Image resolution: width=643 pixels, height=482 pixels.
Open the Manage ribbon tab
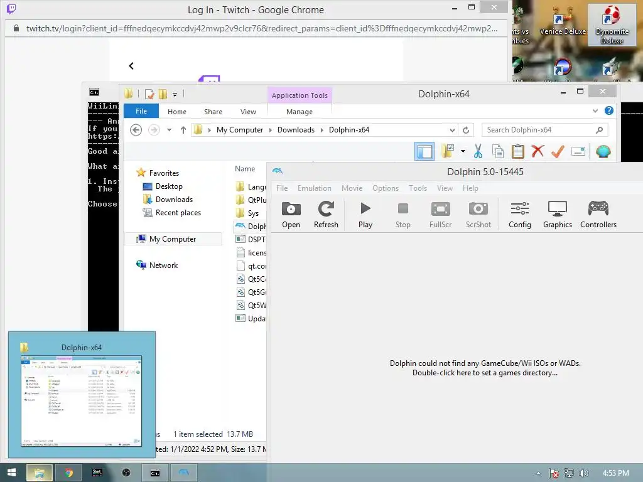tap(300, 112)
